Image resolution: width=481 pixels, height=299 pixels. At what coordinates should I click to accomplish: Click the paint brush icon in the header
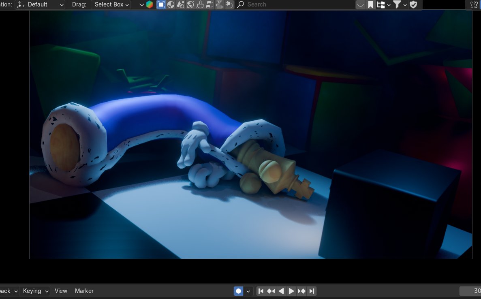coord(200,4)
